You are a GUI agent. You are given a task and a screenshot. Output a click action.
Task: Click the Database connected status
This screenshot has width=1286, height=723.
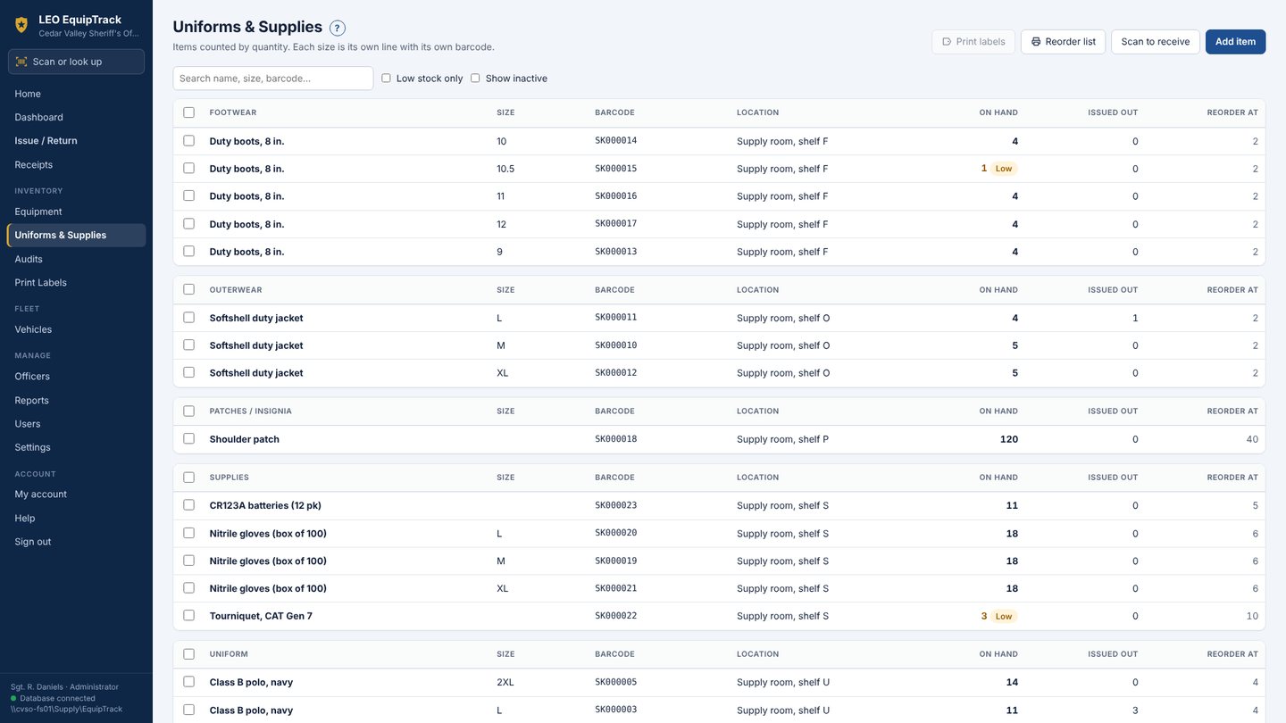[x=53, y=698]
